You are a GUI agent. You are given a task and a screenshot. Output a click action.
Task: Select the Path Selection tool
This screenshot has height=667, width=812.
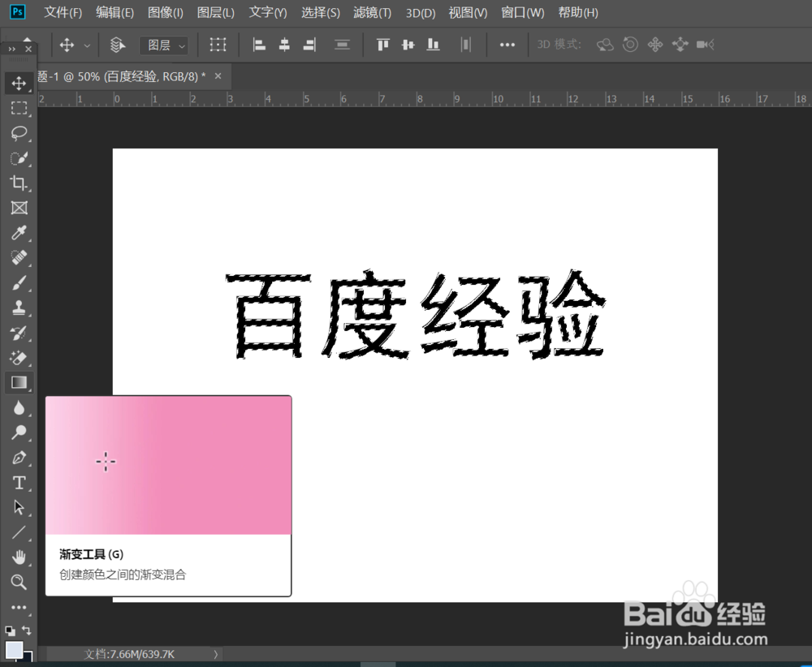tap(19, 507)
